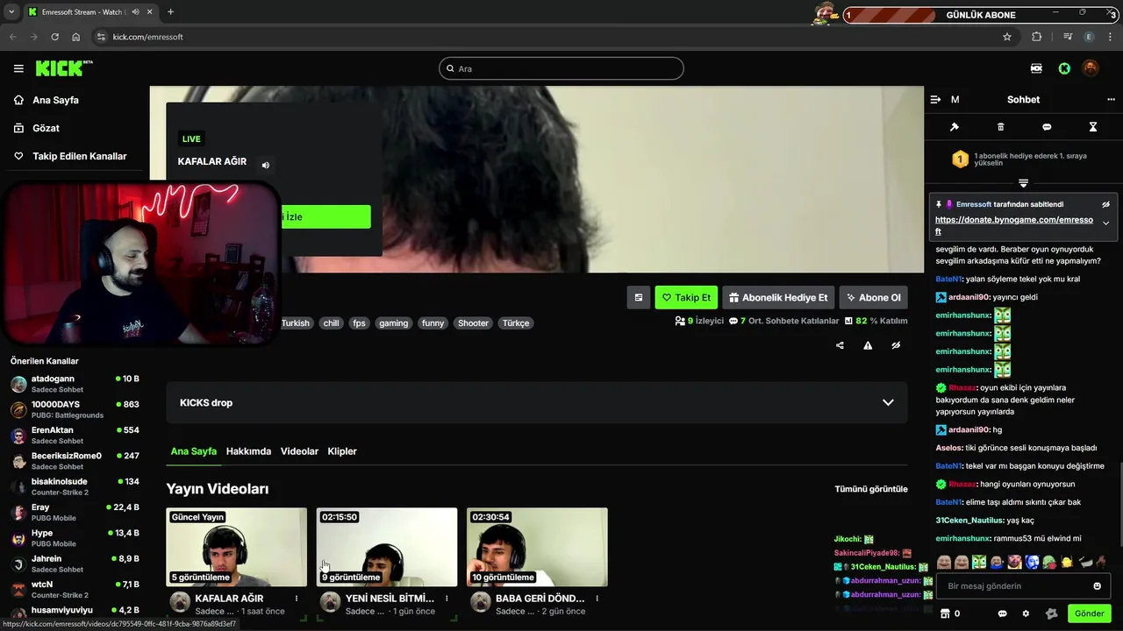Switch to the Klipler tab
This screenshot has height=631, width=1123.
coord(342,451)
